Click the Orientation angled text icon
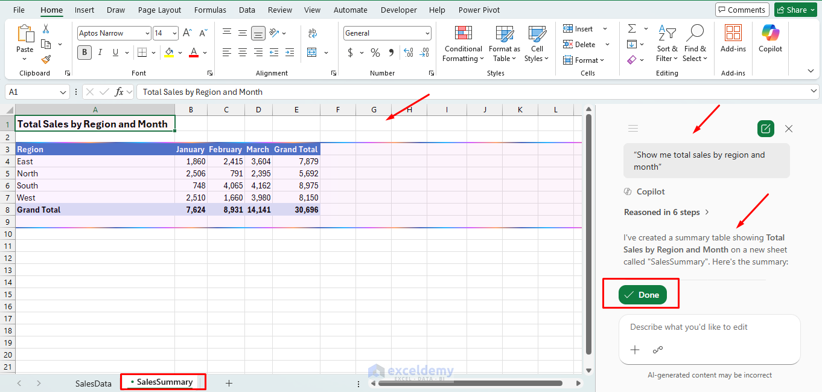 point(275,33)
